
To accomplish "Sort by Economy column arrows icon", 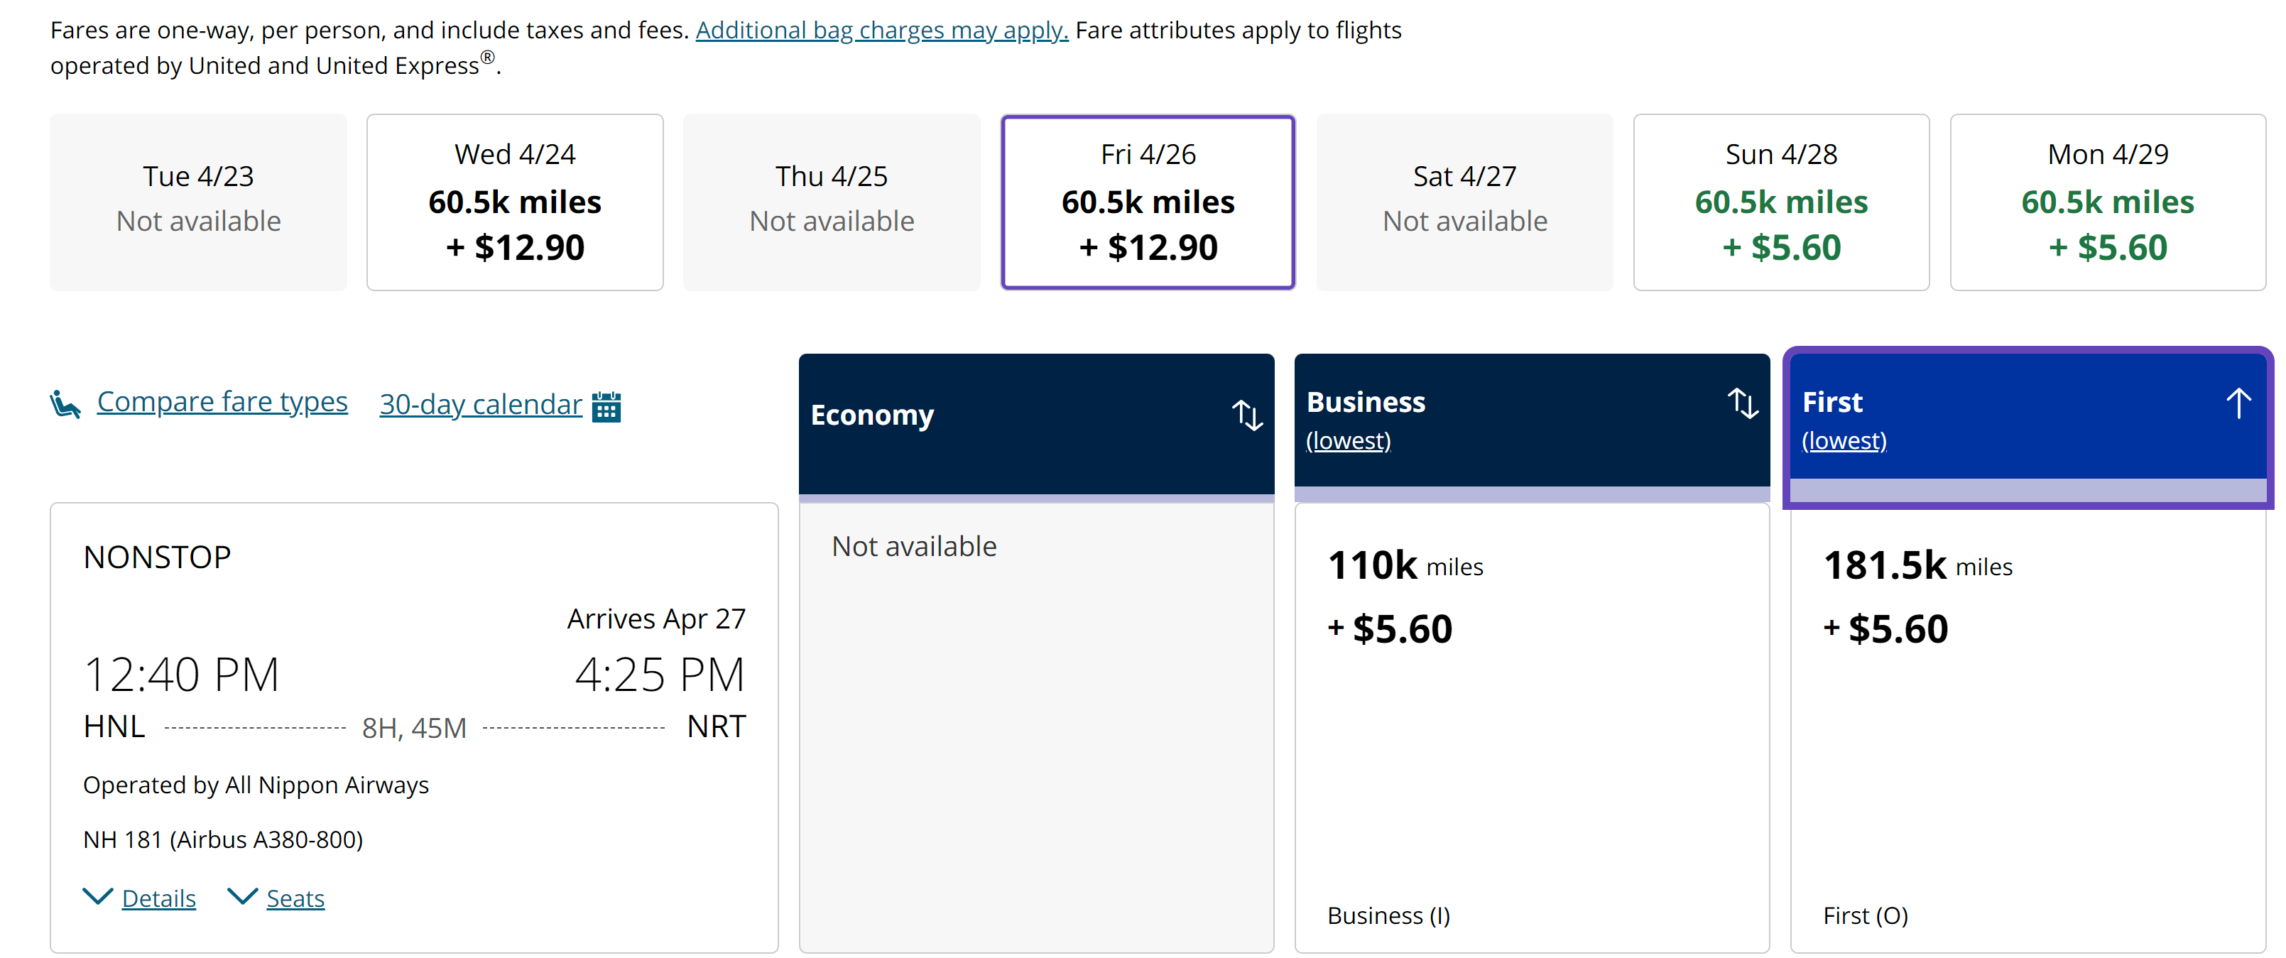I will [1247, 415].
